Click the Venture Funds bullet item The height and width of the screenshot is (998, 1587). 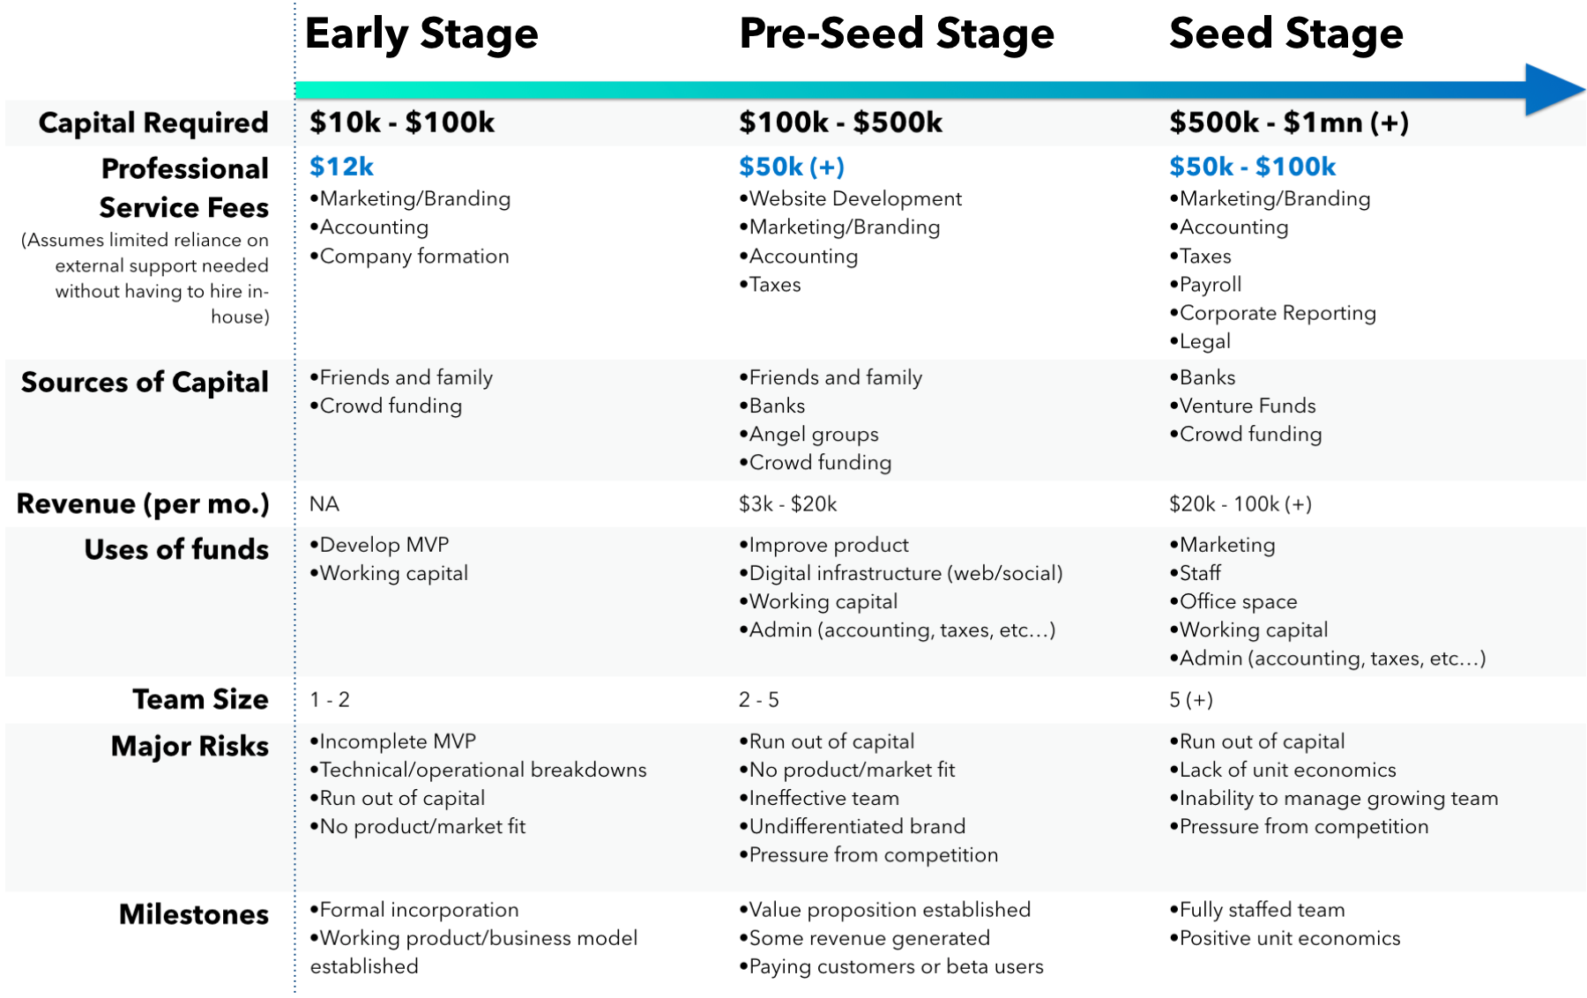click(x=1247, y=406)
